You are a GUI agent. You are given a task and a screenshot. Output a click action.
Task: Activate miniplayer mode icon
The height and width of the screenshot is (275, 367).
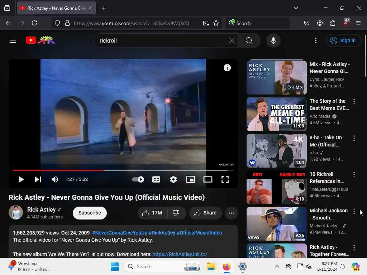[x=191, y=179]
